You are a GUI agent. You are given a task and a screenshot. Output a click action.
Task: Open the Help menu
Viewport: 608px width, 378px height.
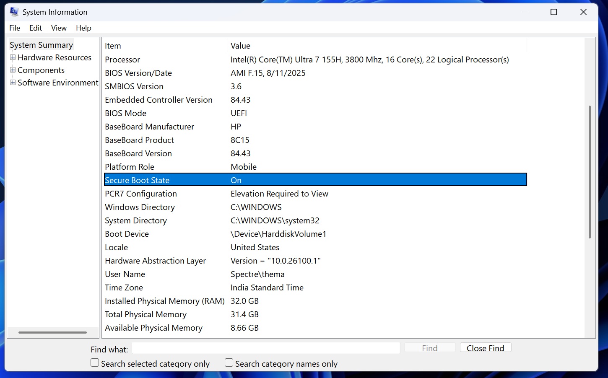click(x=83, y=28)
